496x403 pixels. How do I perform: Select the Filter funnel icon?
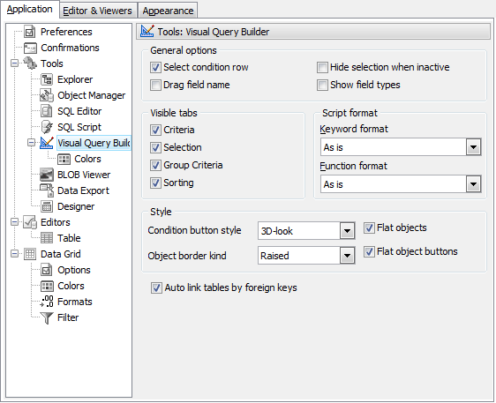click(47, 317)
